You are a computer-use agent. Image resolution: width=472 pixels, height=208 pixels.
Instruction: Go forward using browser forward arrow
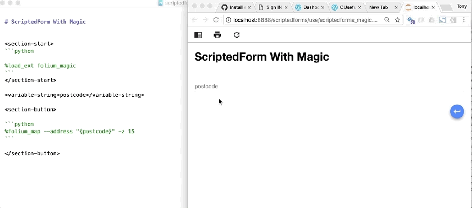tap(205, 20)
